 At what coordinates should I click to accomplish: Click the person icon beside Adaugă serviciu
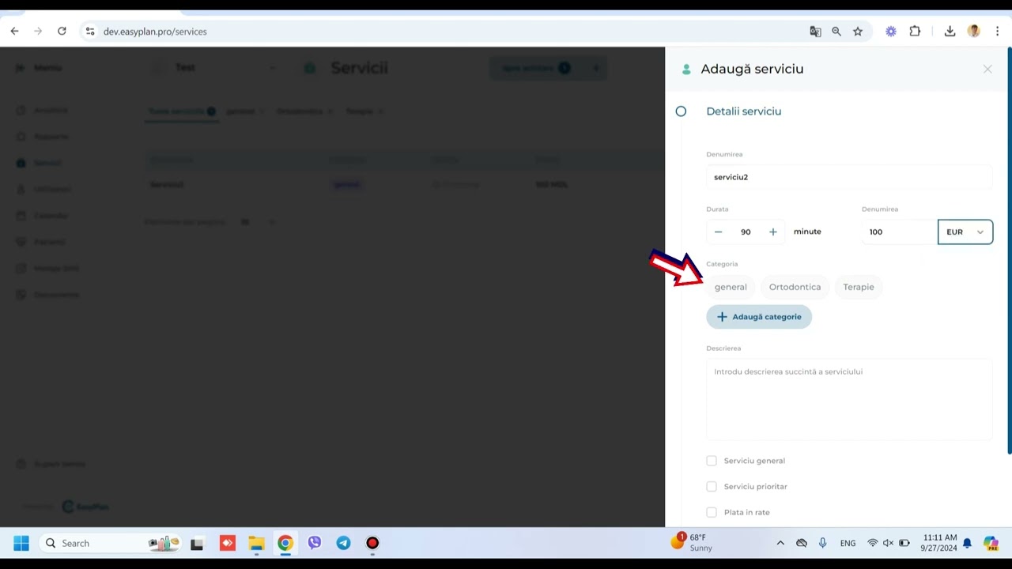(x=686, y=70)
